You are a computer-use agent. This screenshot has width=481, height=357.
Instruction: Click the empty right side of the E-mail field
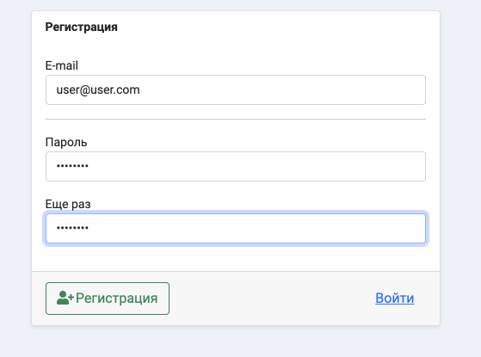tap(282, 89)
